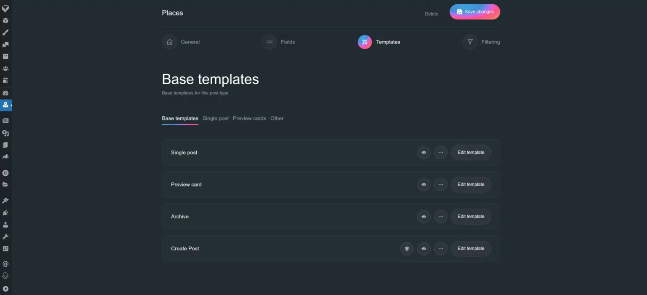Open the Users icon in the admin sidebar
The image size is (647, 295).
coord(5,225)
